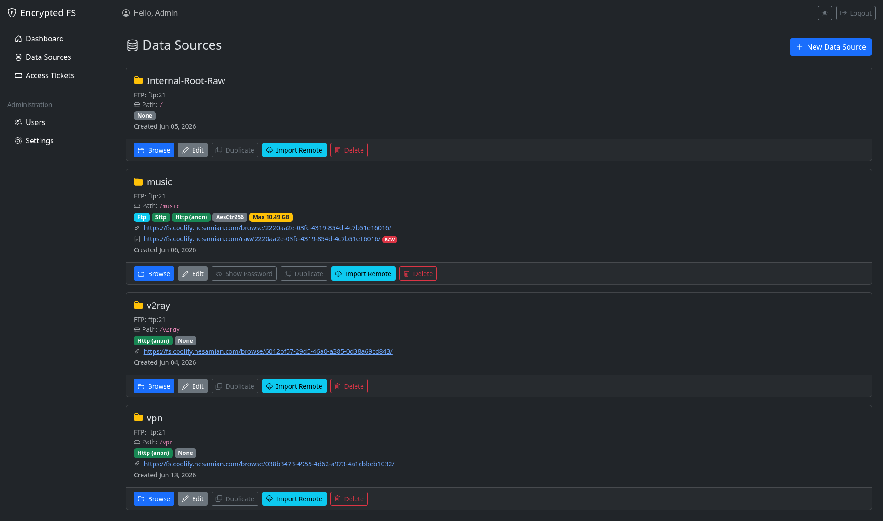Screen dimensions: 883x521
Task: Toggle the light/dark theme sun icon
Action: (x=825, y=13)
